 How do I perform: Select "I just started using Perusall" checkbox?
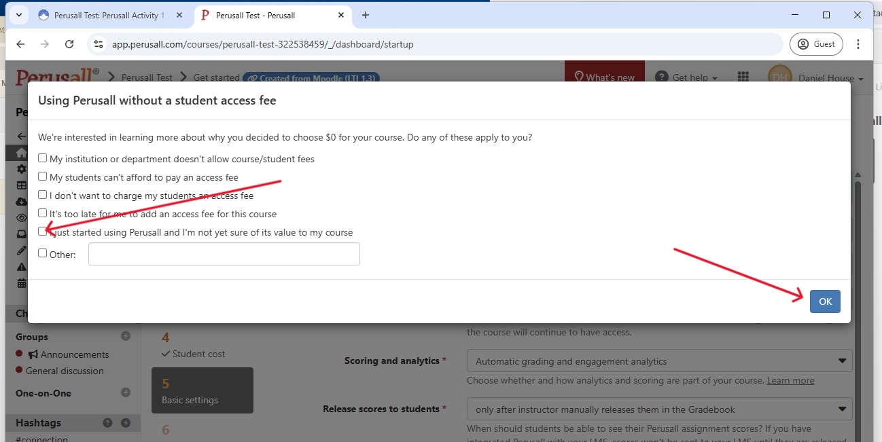[x=43, y=232]
